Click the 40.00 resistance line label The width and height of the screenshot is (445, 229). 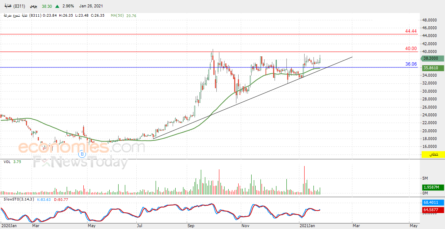point(411,49)
